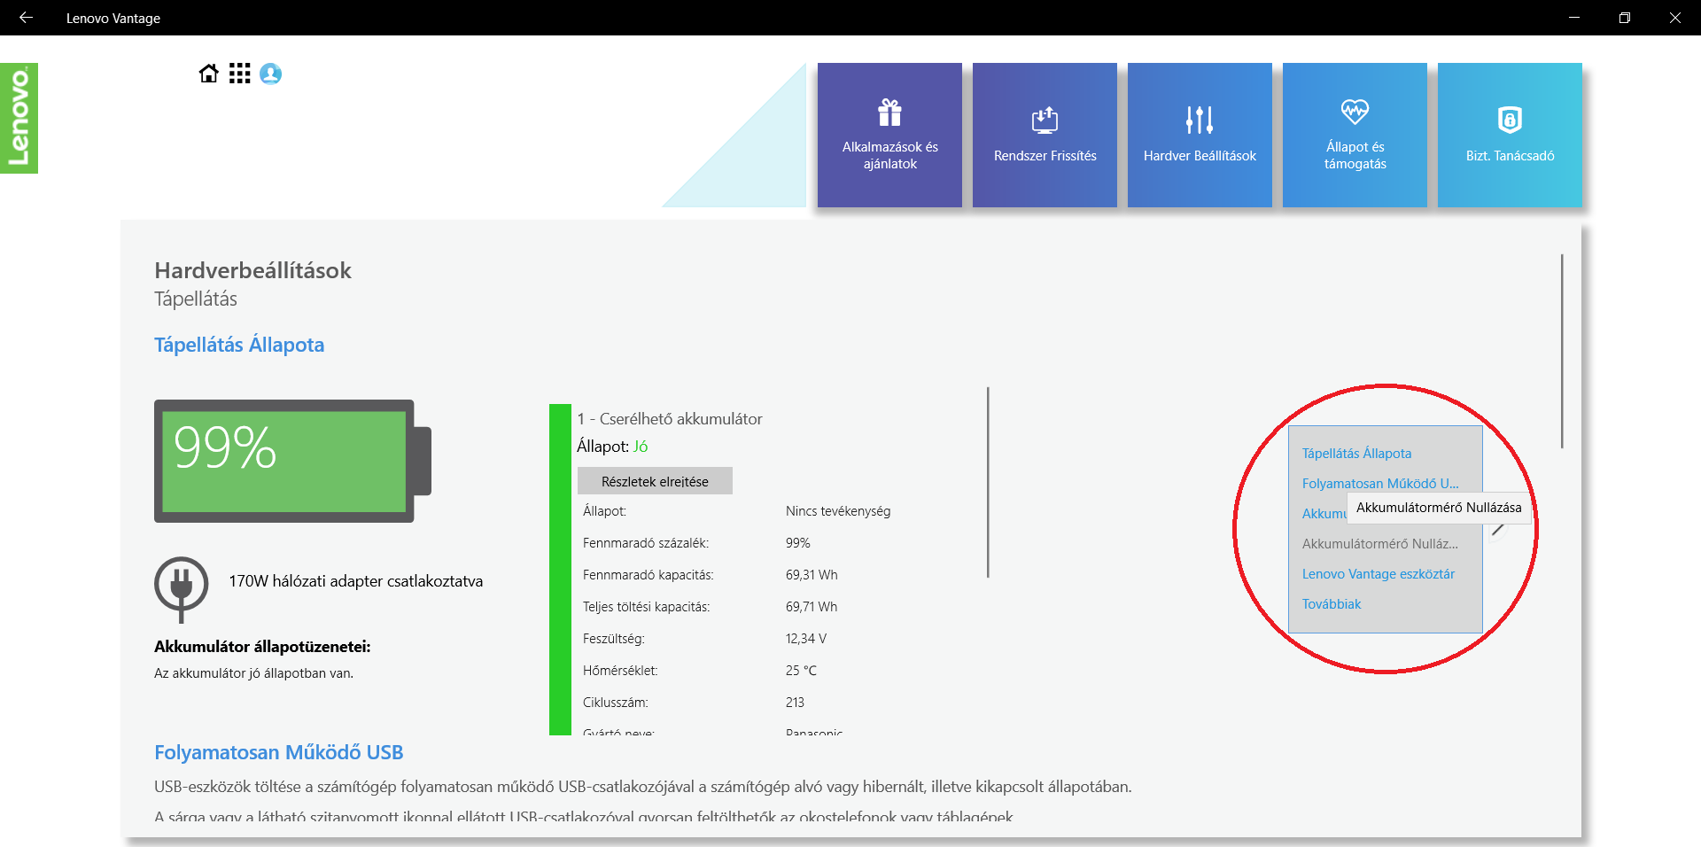The width and height of the screenshot is (1701, 847).
Task: Open Állapot és támogatás tile
Action: point(1355,135)
